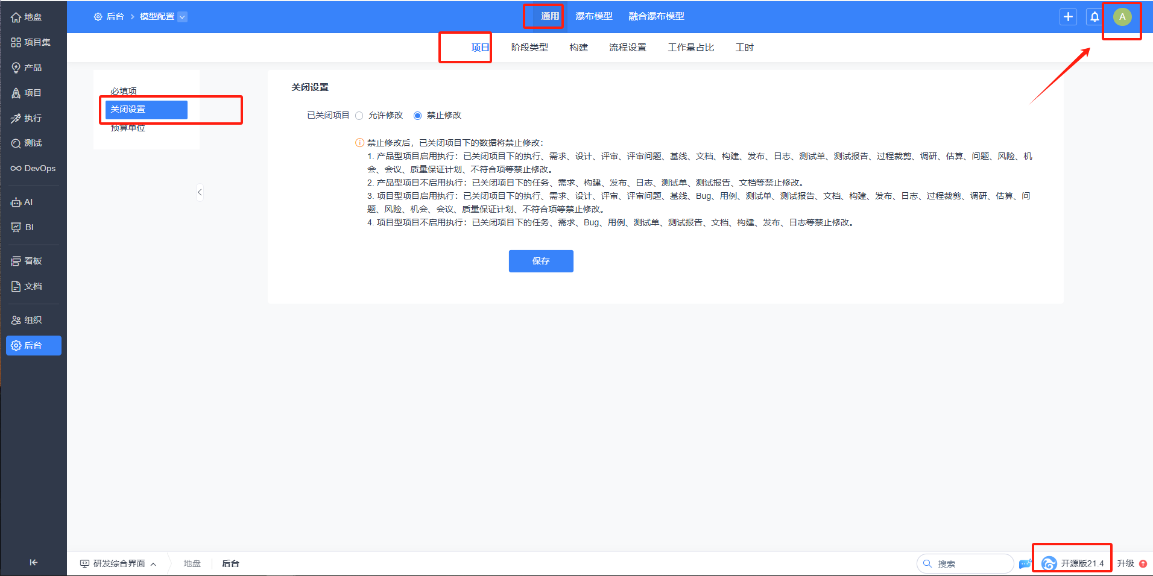Select the 项目 sub-navigation tab
The height and width of the screenshot is (576, 1153).
[480, 48]
